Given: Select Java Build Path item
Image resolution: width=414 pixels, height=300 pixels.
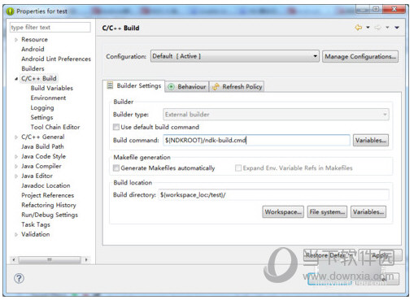Looking at the screenshot, I should tap(42, 146).
